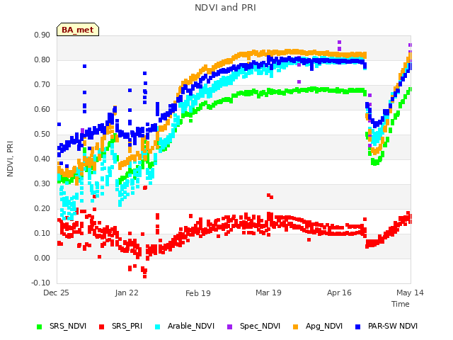
Task: Select the Arable_NDVI legend label
Action: click(x=191, y=326)
